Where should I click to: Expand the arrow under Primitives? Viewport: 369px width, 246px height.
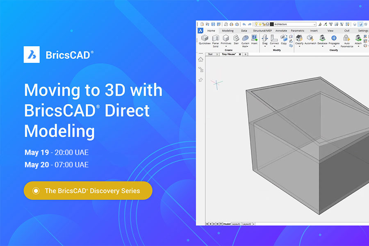pyautogui.click(x=226, y=47)
